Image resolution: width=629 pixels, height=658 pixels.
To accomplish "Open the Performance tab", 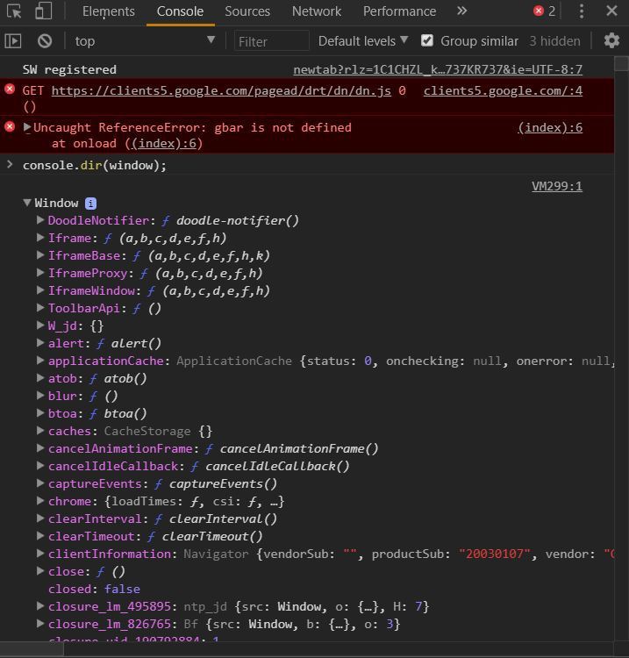I will tap(399, 11).
